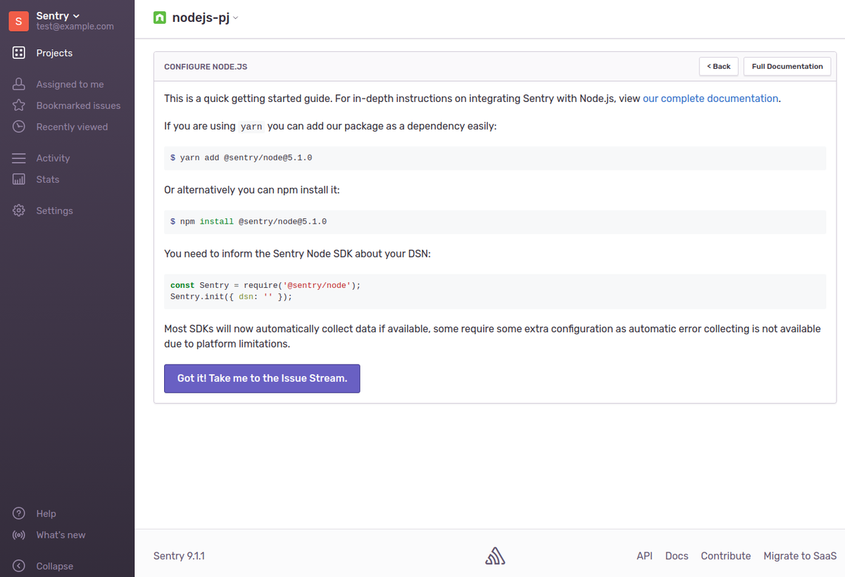Screen dimensions: 845x577
Task: Click the Settings gear icon
Action: coord(19,210)
